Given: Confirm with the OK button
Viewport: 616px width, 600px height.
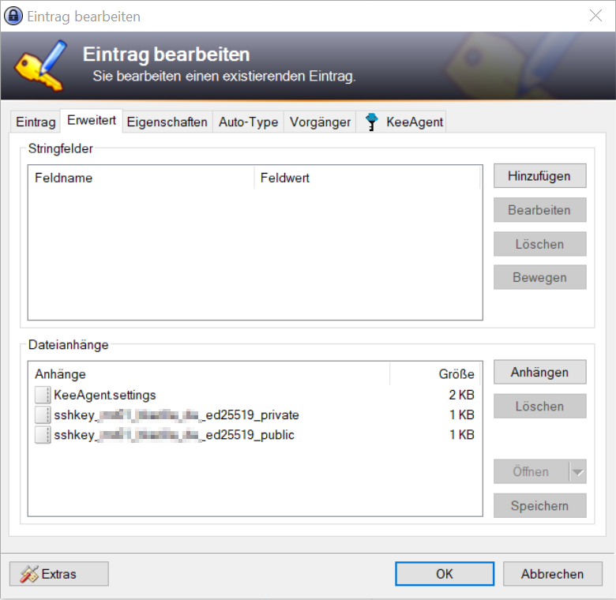Looking at the screenshot, I should (x=445, y=574).
